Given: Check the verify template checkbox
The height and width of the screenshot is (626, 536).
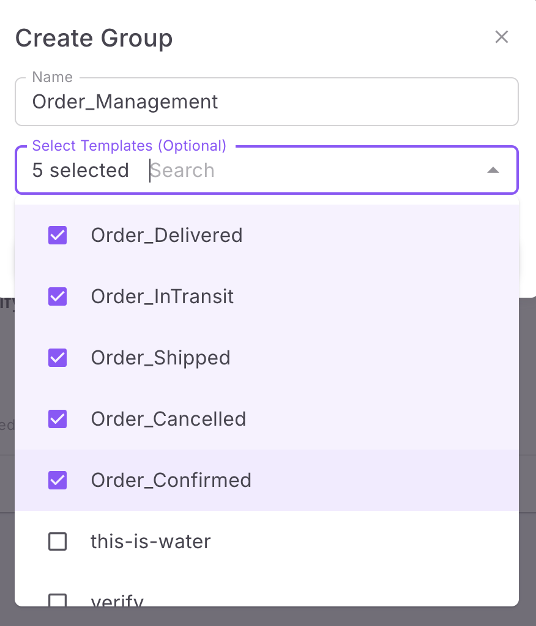Looking at the screenshot, I should (58, 600).
